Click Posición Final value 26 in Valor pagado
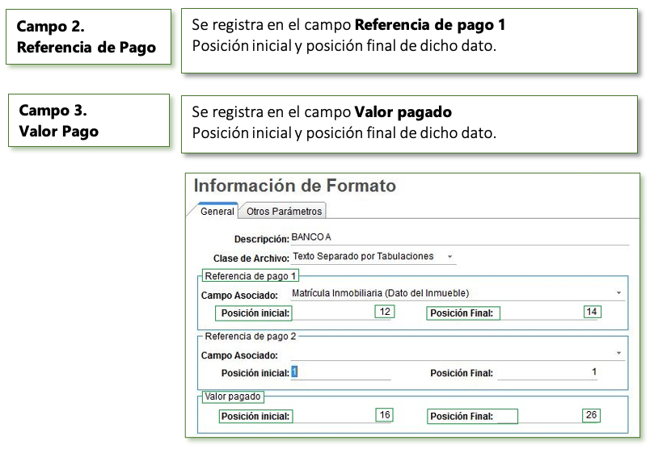The image size is (654, 449). (592, 414)
